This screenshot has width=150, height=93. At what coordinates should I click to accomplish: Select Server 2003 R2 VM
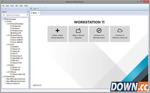[17, 42]
